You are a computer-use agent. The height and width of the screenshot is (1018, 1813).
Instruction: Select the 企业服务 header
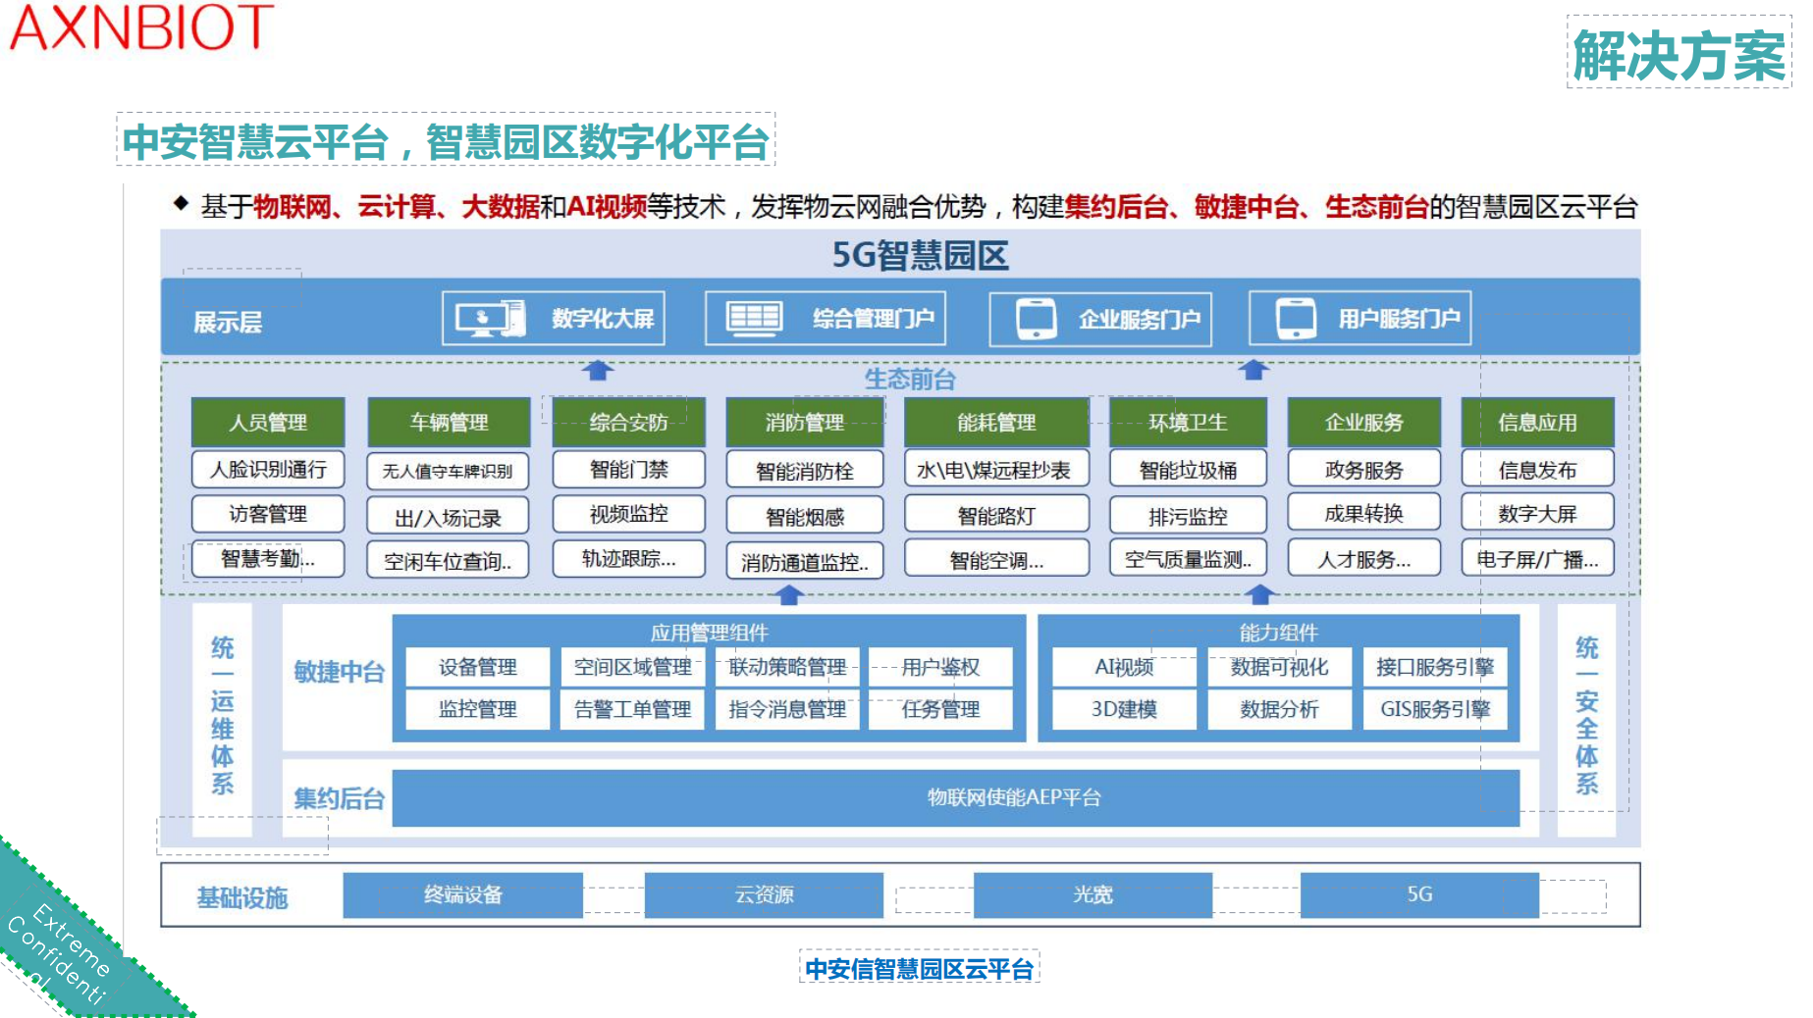click(1363, 423)
